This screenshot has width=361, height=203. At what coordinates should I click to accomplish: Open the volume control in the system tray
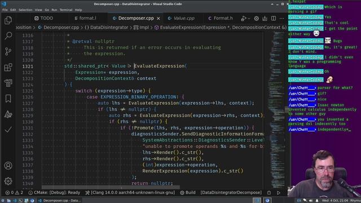pyautogui.click(x=311, y=201)
